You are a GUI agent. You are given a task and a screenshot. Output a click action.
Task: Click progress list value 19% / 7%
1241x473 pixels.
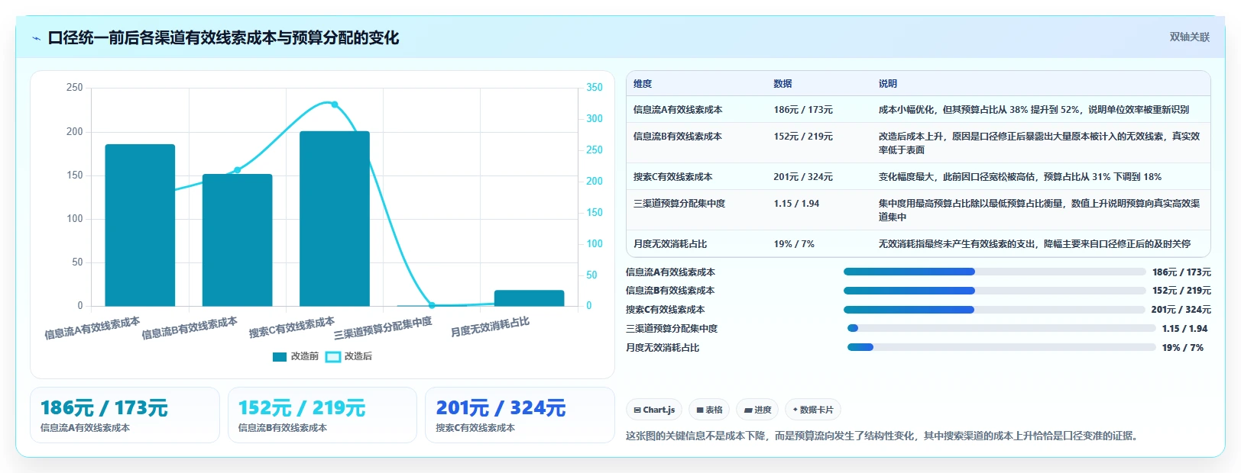tap(1183, 348)
